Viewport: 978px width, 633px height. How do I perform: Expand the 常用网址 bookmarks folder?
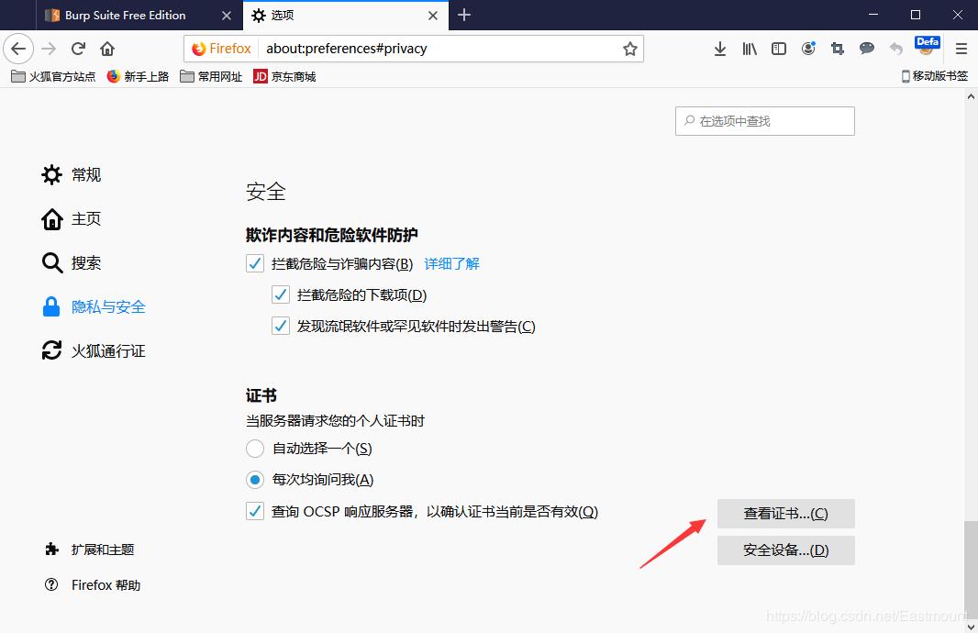[210, 76]
